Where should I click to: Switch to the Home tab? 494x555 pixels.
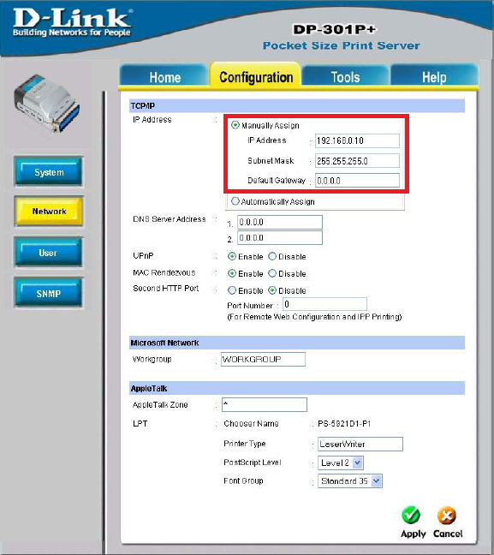tap(164, 75)
